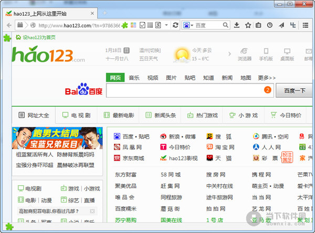Open the nine-dot grid icon in address bar

click(x=150, y=25)
